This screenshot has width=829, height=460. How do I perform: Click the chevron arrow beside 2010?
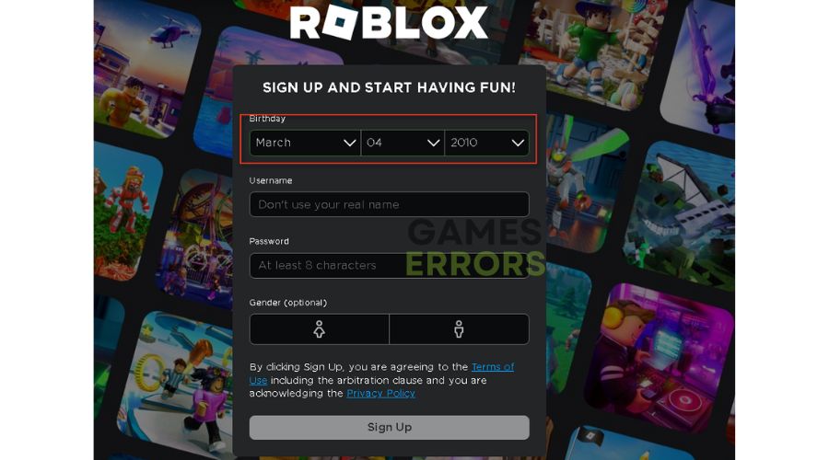518,144
